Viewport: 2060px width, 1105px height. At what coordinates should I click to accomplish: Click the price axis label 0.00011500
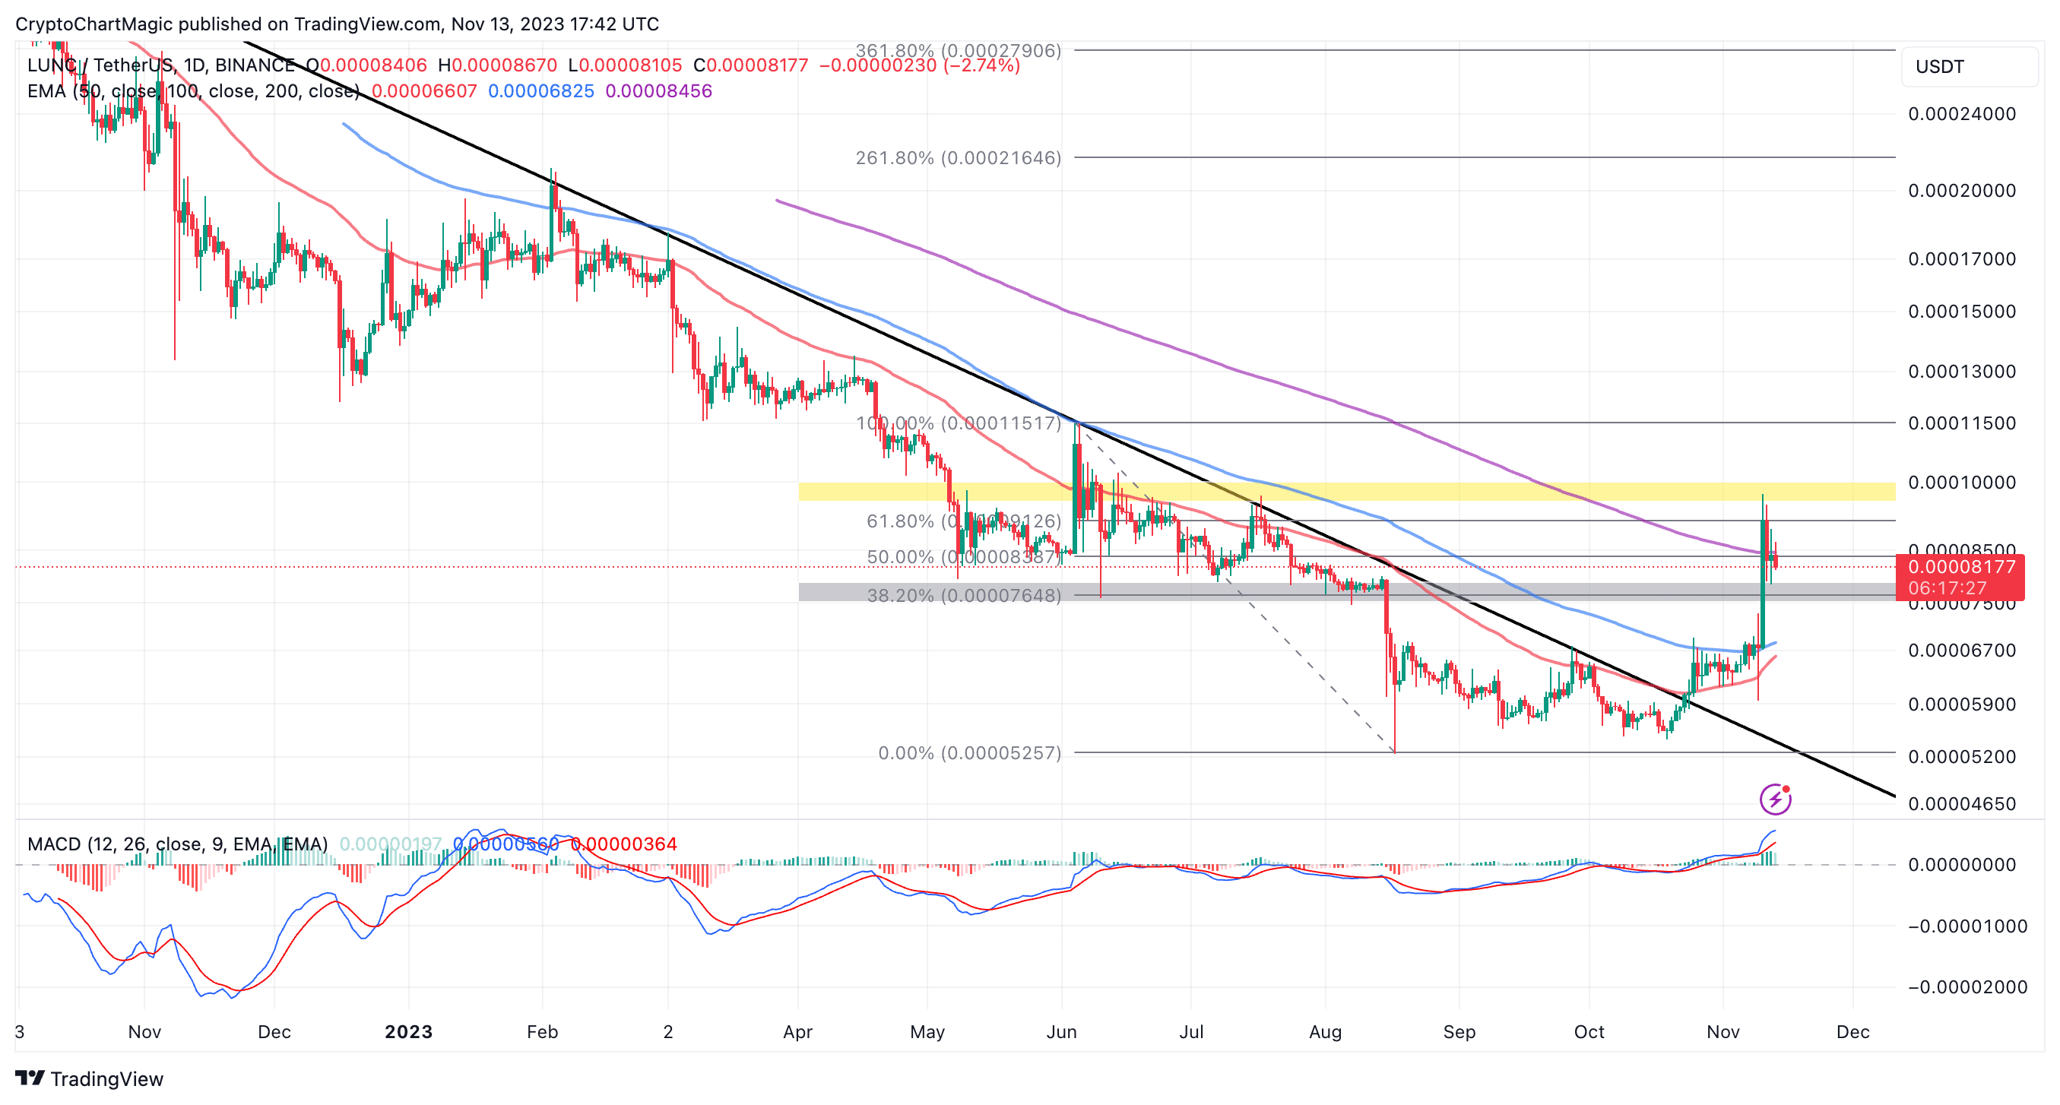(x=1961, y=423)
